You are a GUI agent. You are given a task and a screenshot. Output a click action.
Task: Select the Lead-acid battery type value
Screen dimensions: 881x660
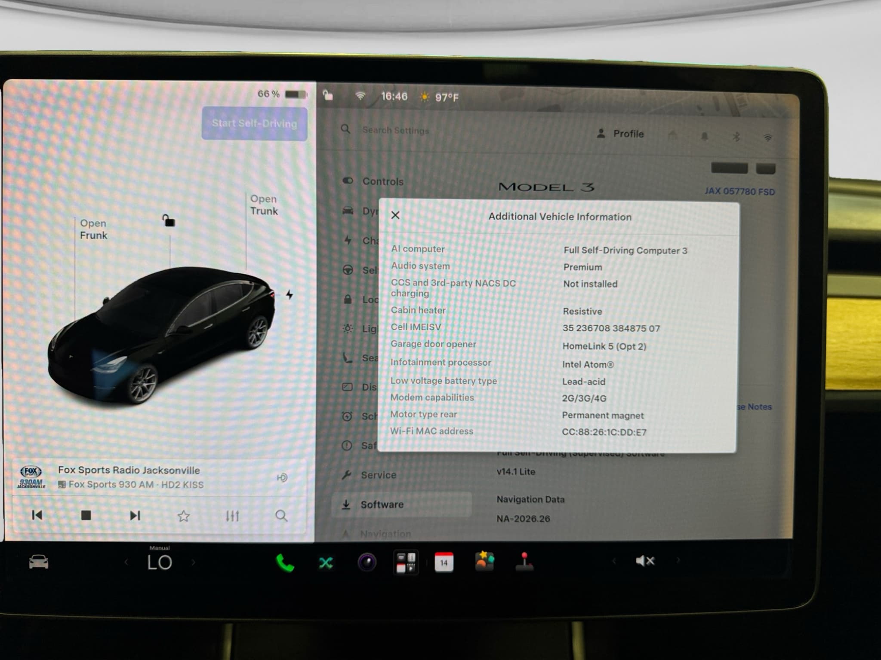[x=583, y=382]
